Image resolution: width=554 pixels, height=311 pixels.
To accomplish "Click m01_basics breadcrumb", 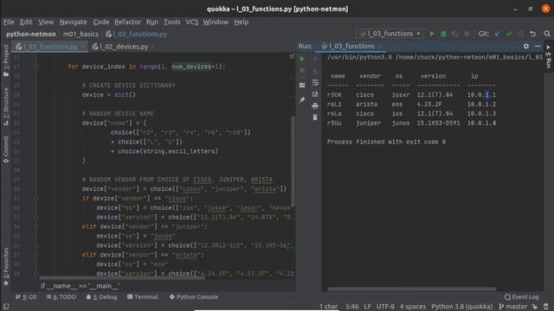I will (x=81, y=35).
